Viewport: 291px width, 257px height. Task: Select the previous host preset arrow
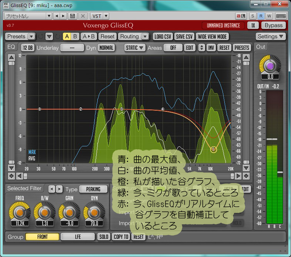(x=56, y=16)
